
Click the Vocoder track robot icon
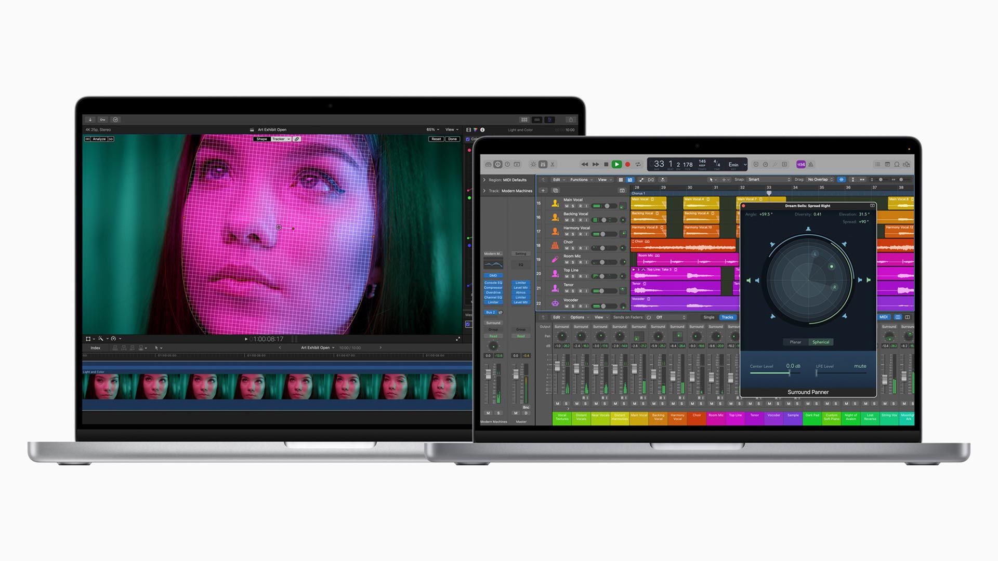(x=555, y=302)
